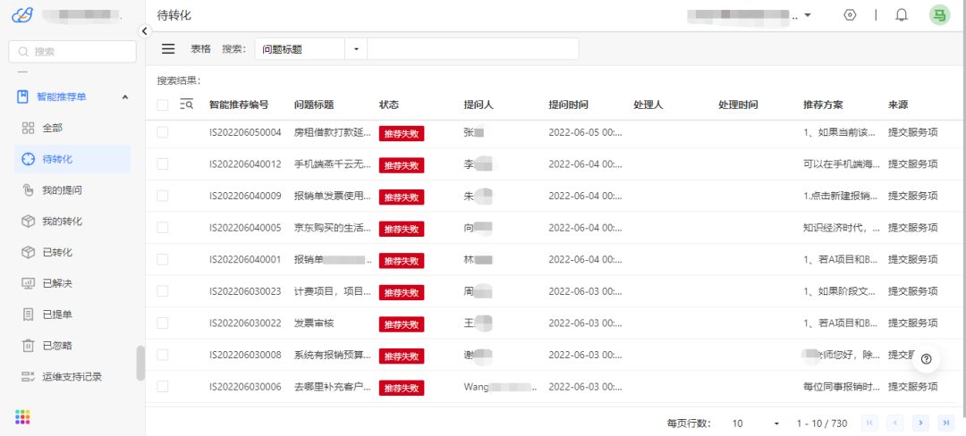Click the hand icon beside 我的提问
Screen dimensions: 966x436
[x=28, y=190]
